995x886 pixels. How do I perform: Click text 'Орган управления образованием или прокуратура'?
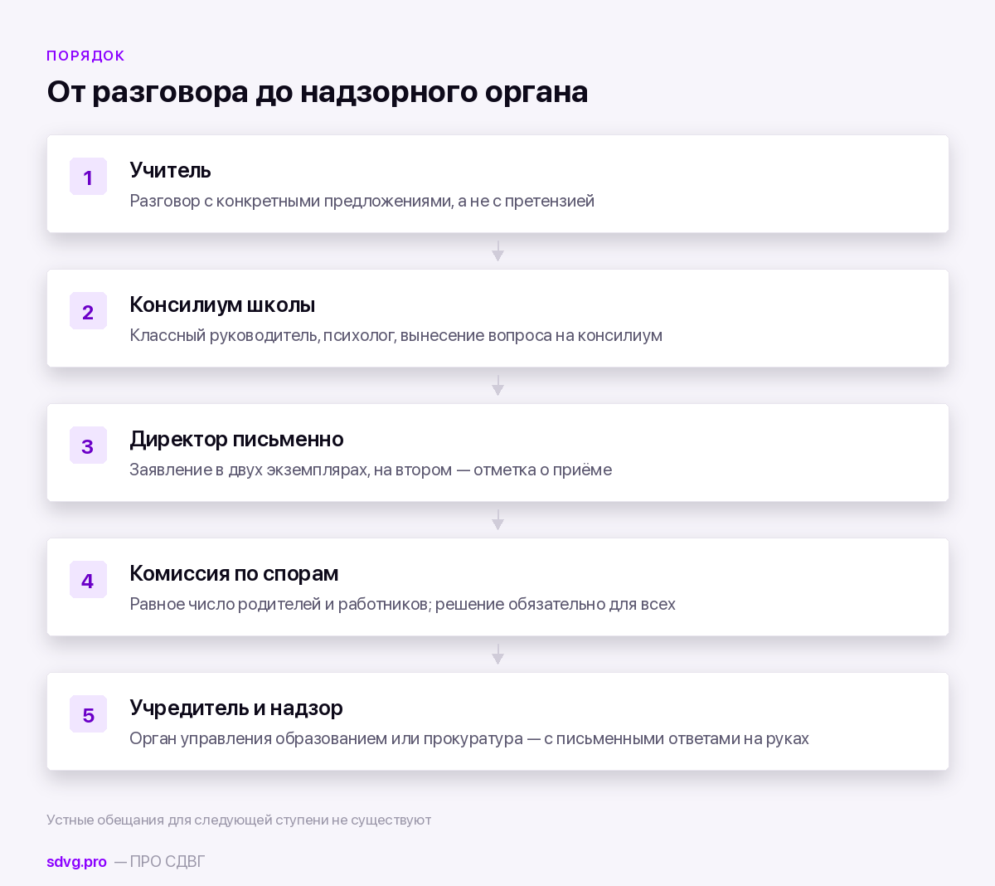point(326,738)
